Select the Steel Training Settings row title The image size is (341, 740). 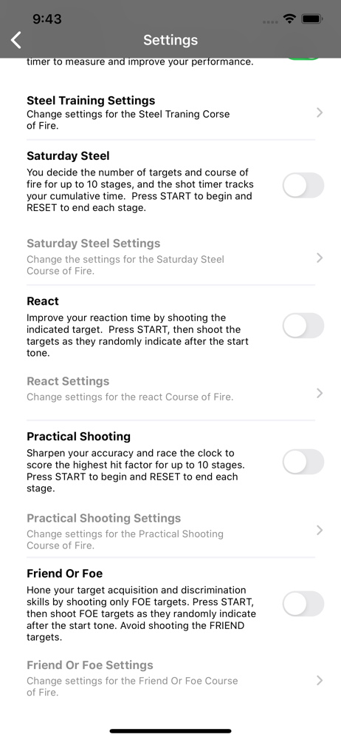pos(91,101)
